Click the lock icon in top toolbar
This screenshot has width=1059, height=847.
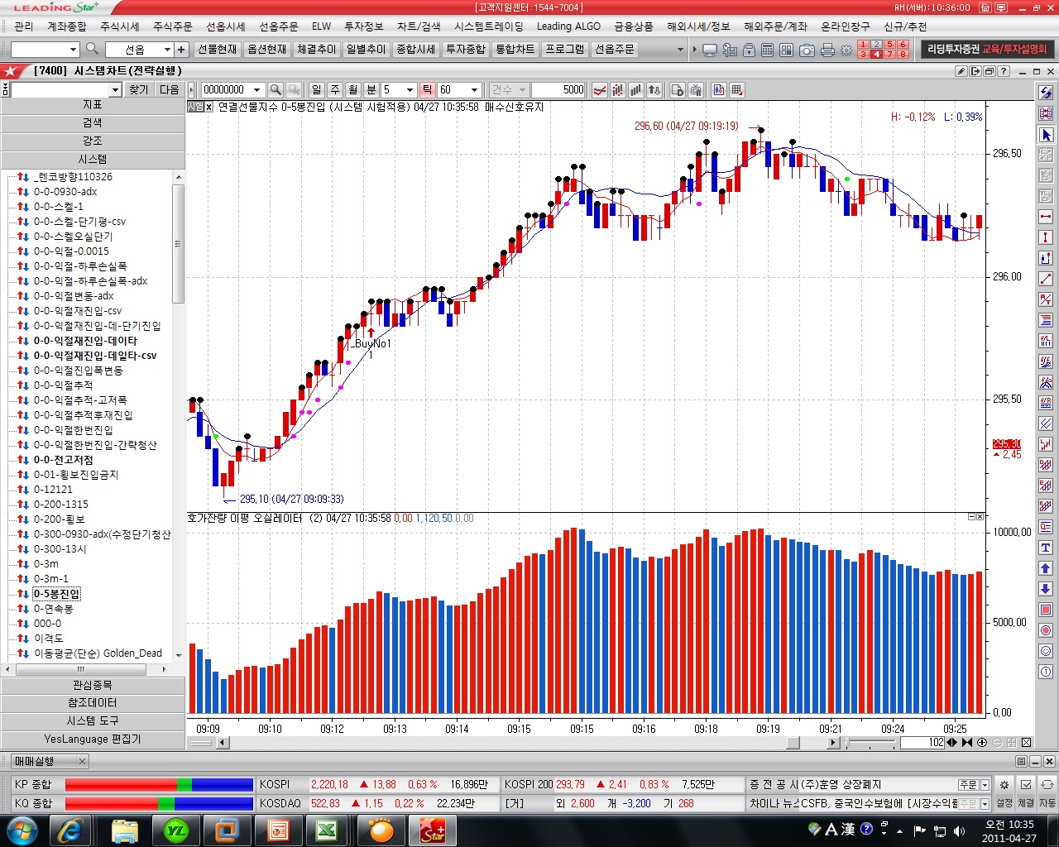pos(749,50)
